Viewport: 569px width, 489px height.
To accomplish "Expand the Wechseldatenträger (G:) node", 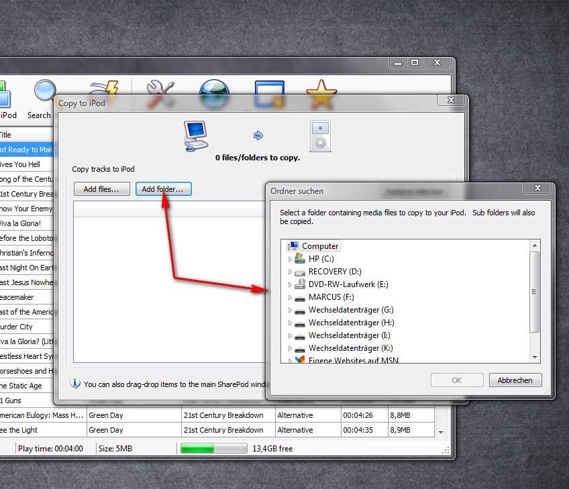I will click(x=290, y=310).
